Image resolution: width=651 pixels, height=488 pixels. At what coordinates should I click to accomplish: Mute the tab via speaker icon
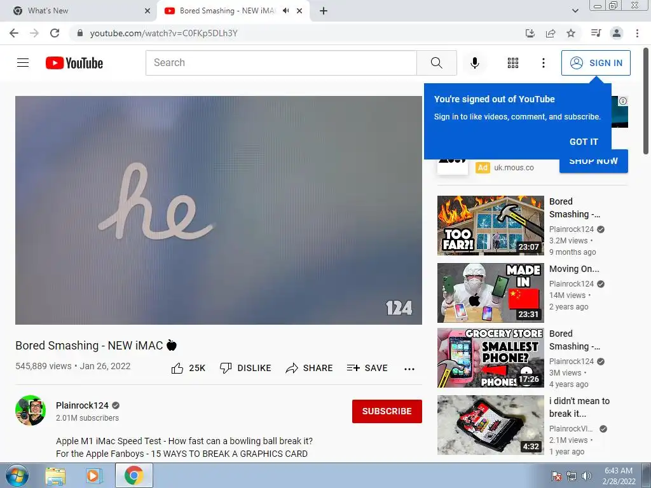coord(285,11)
